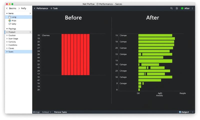Viewport: 200px width, 120px height.
Task: Open the Eclidtct dropdown in bottom bar
Action: [47, 112]
